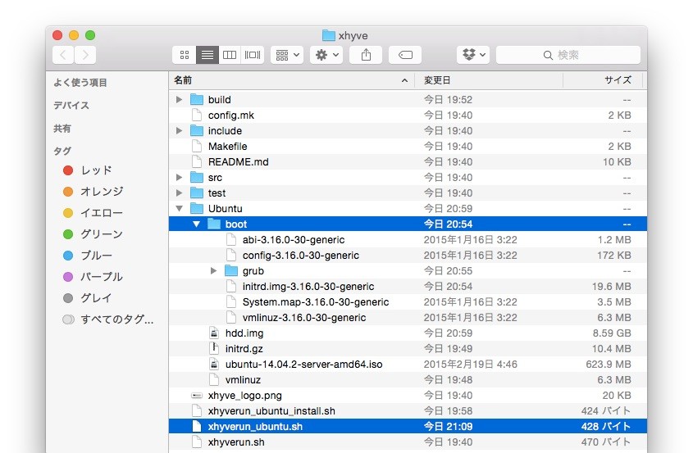
Task: Open すべてのタグ all tags
Action: coord(108,319)
